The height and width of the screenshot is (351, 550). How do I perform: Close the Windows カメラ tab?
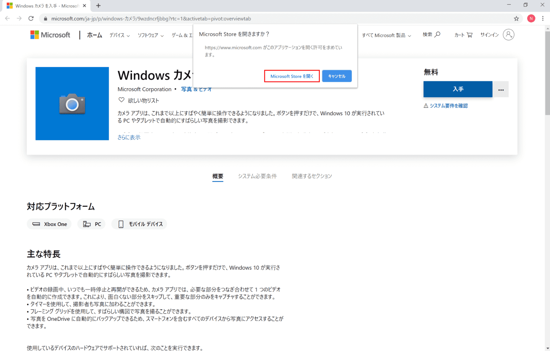[84, 6]
